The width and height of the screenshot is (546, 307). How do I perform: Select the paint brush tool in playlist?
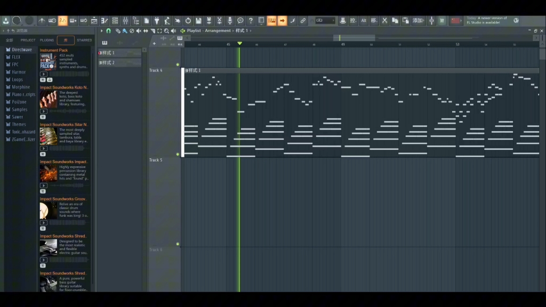(125, 31)
